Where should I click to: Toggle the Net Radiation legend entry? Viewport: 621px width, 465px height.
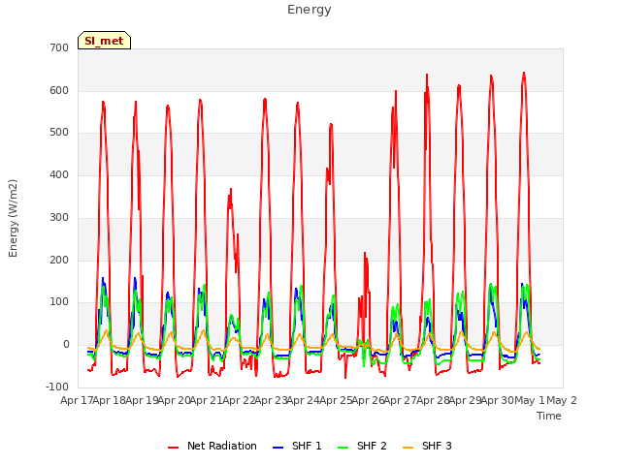coord(212,446)
